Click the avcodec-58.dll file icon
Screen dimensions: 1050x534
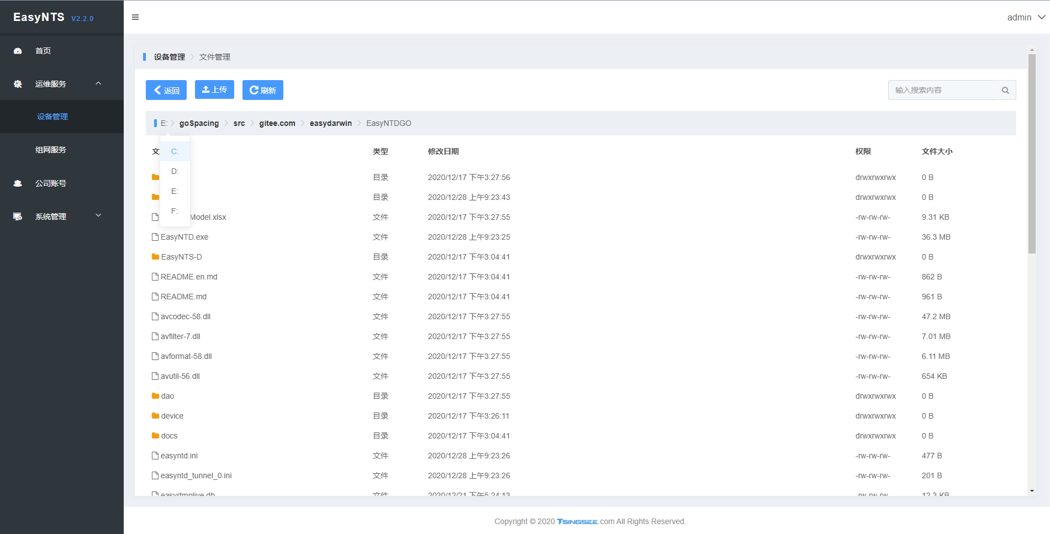(155, 316)
